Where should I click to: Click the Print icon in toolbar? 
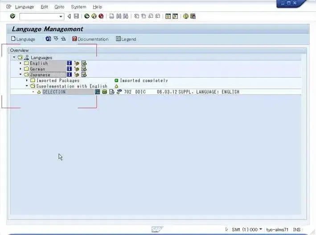[111, 16]
